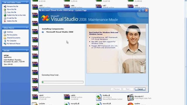Click the disabled Previous button
The image size is (187, 105).
coord(116,89)
